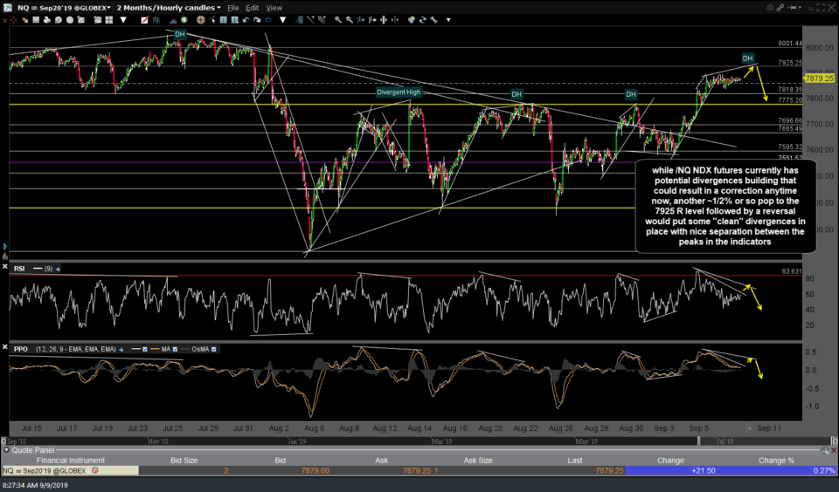Click the Bid value 7879.00
Viewport: 839px width, 492px height.
tap(315, 471)
